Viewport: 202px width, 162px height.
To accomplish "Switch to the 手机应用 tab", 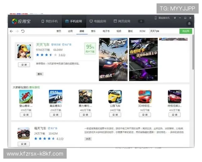I will click(74, 21).
